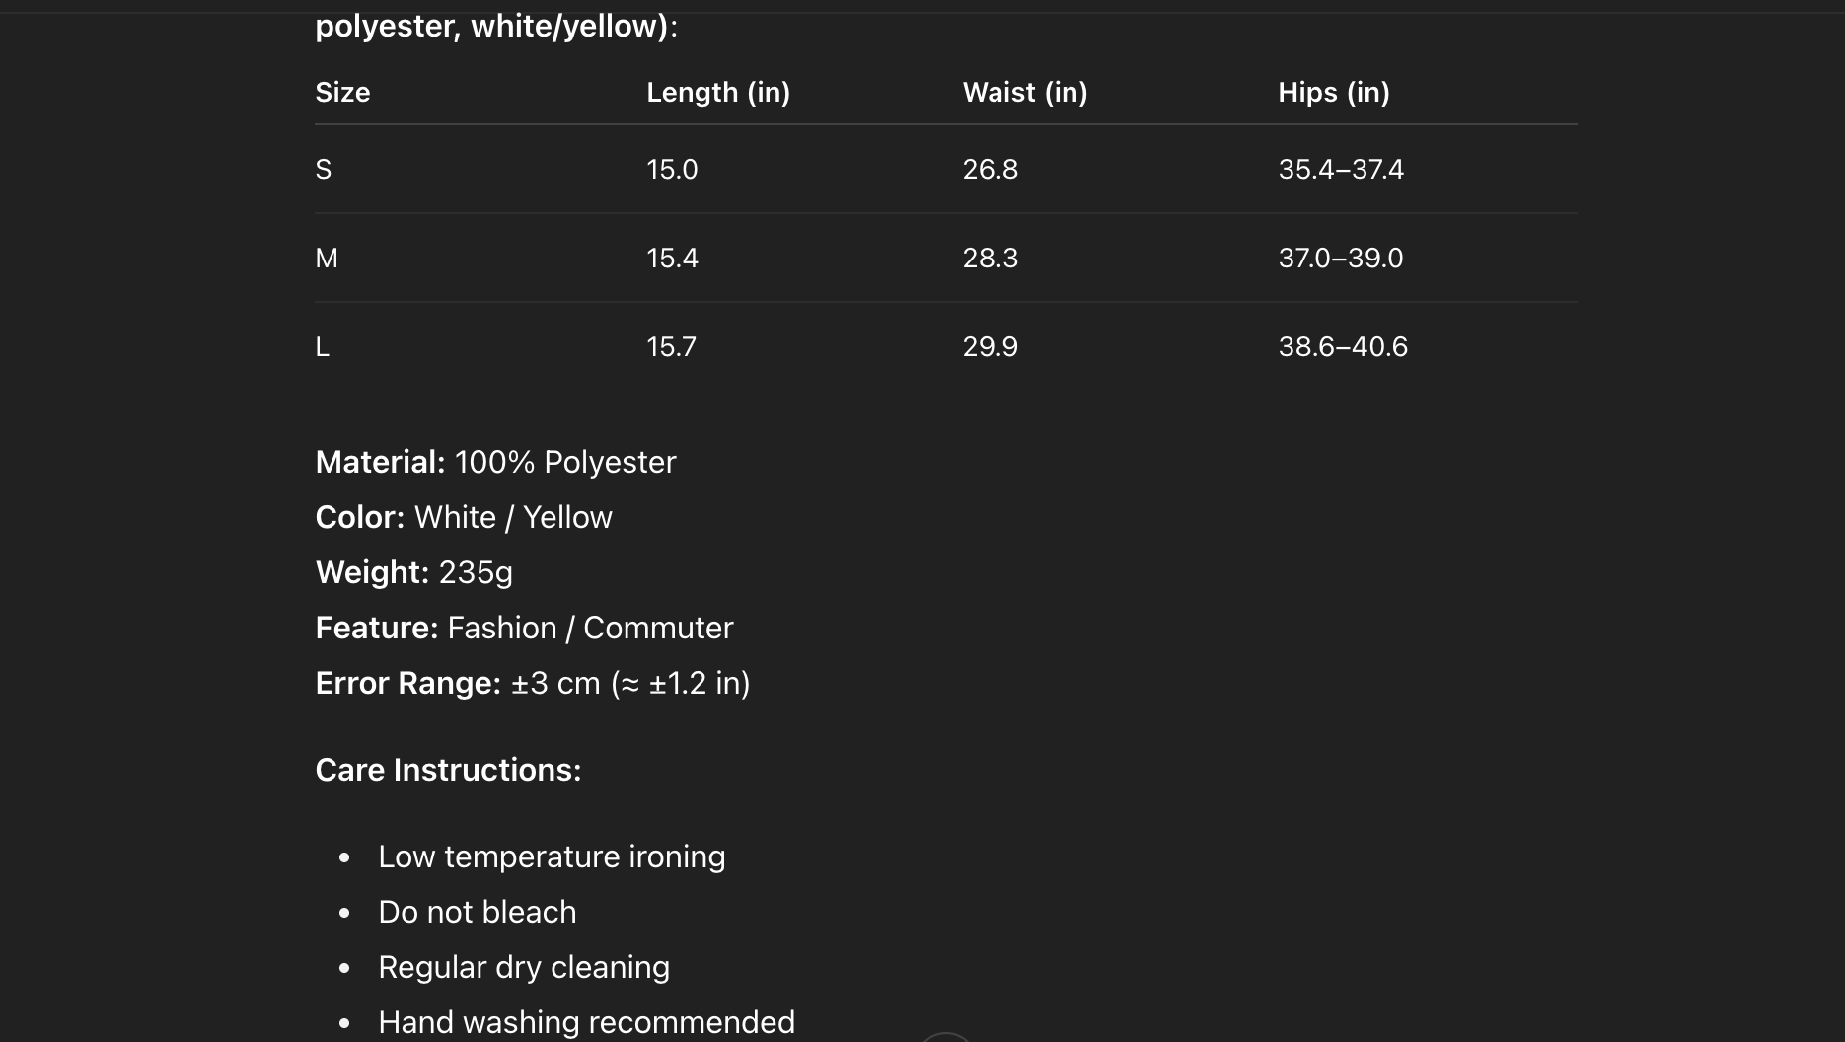Click the Color White / Yellow line
The width and height of the screenshot is (1845, 1042).
click(464, 517)
